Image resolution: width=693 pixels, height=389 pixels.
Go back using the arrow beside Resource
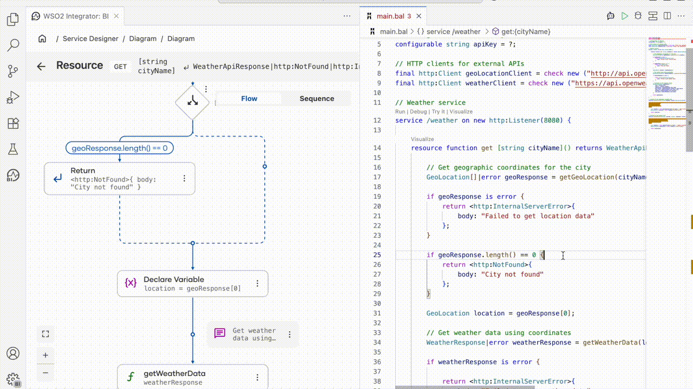click(41, 66)
